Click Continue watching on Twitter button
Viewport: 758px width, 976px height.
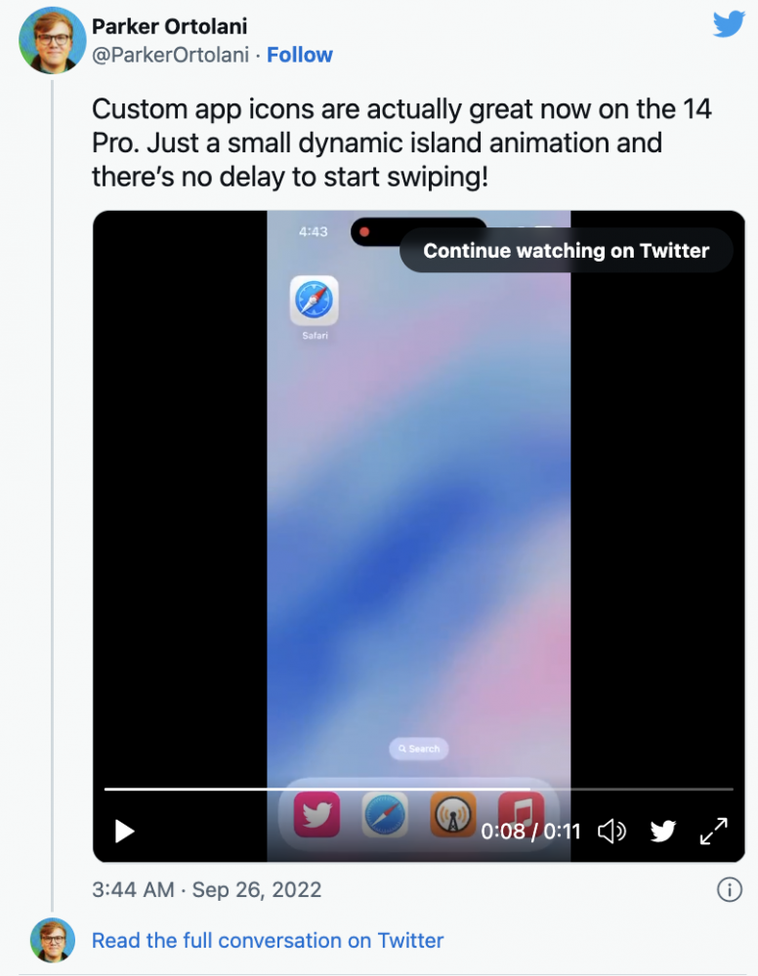[x=566, y=251]
